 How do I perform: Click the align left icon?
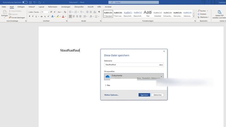click(x=70, y=17)
